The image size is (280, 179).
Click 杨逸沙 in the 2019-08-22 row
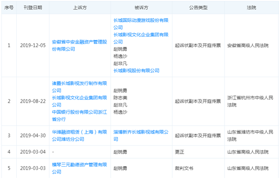click(x=120, y=112)
